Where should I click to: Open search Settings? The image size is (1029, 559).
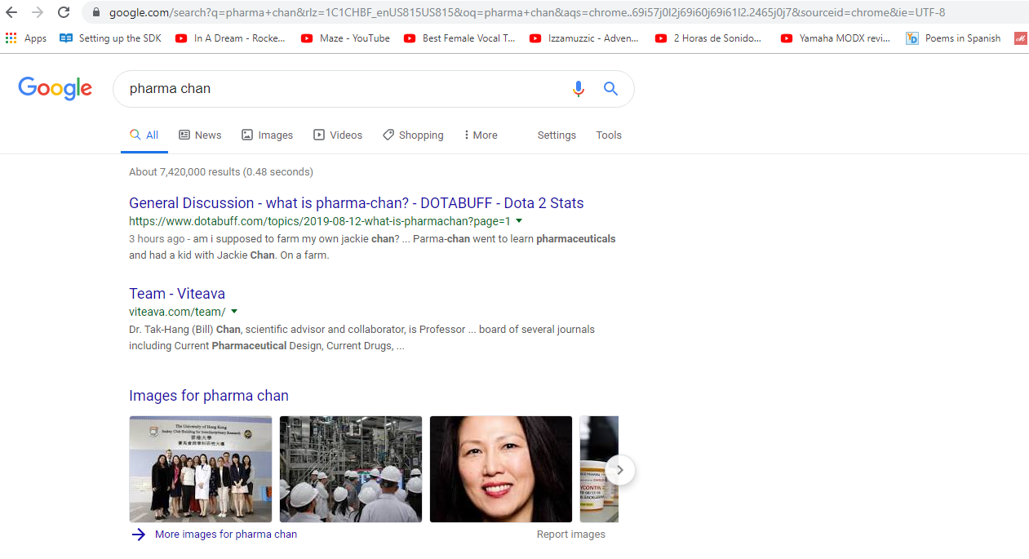pyautogui.click(x=557, y=135)
